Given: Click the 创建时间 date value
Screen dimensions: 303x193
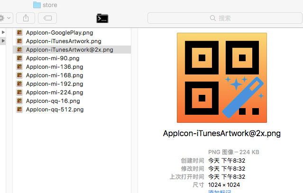Looking at the screenshot, I should [x=227, y=161].
